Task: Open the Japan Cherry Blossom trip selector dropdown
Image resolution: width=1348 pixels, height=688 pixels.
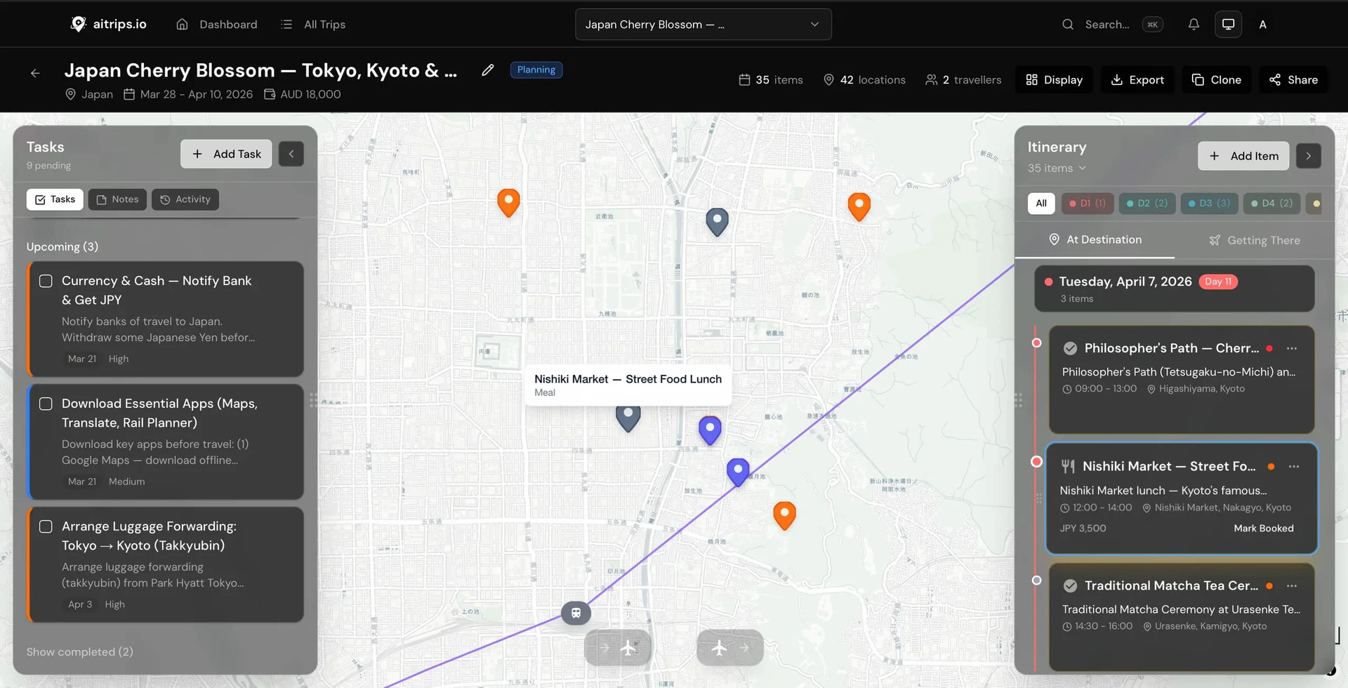Action: coord(702,24)
